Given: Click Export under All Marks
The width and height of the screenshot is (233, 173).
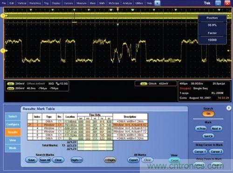Looking at the screenshot, I should click(x=134, y=160).
